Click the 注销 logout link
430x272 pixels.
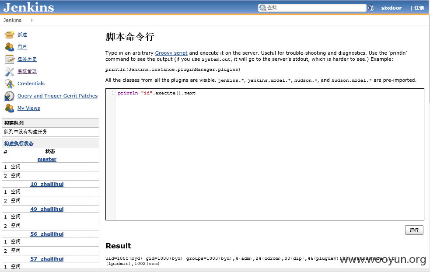point(419,8)
